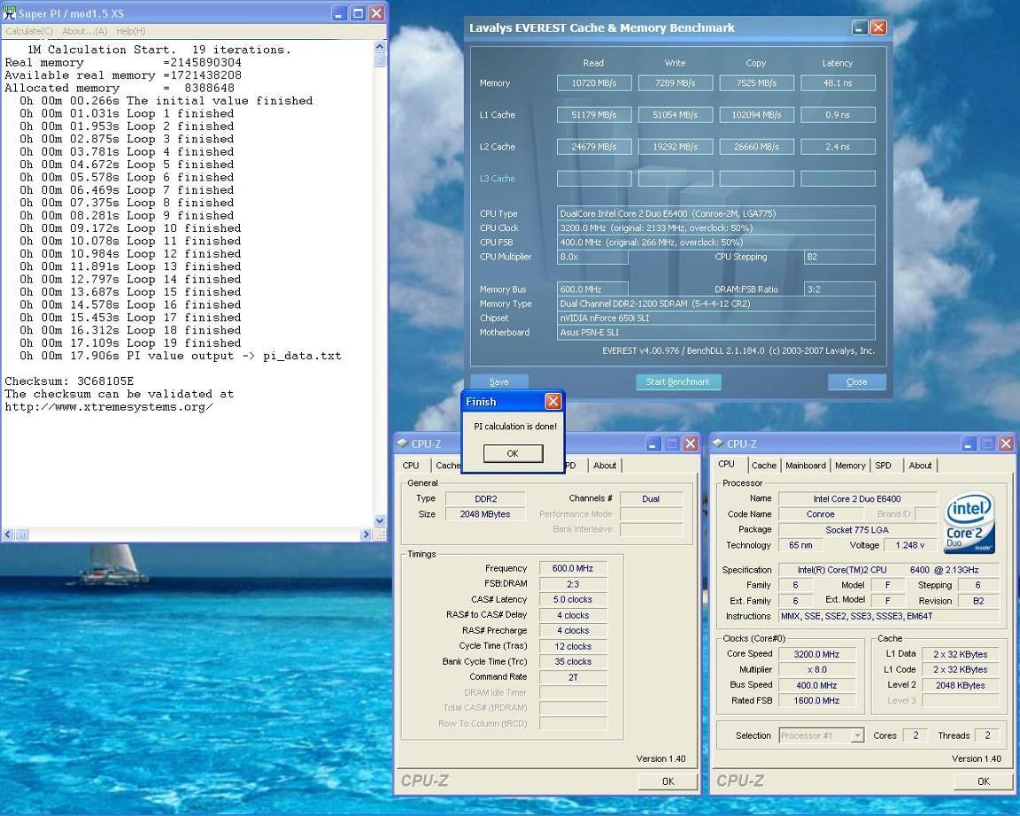
Task: Open Cache tab in right CPU-Z window
Action: coord(764,466)
